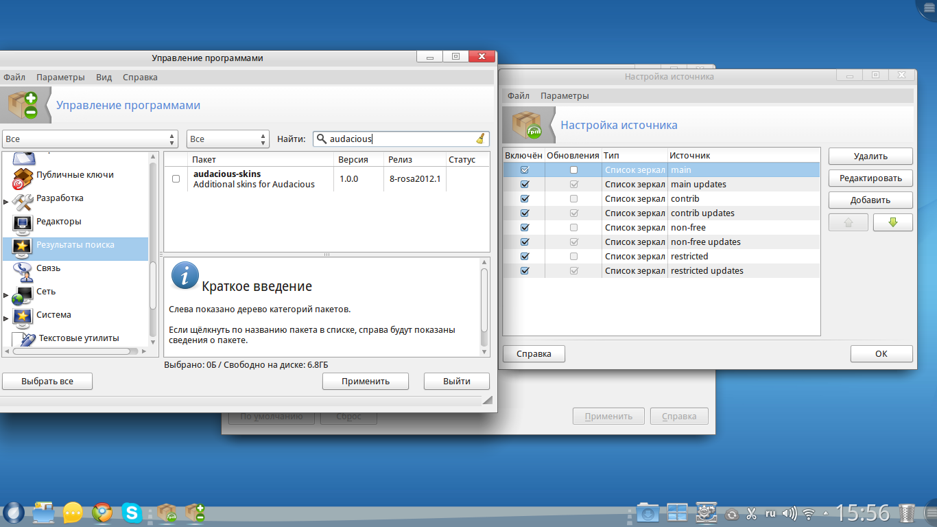
Task: Click the broom icon to clear search
Action: pos(480,139)
